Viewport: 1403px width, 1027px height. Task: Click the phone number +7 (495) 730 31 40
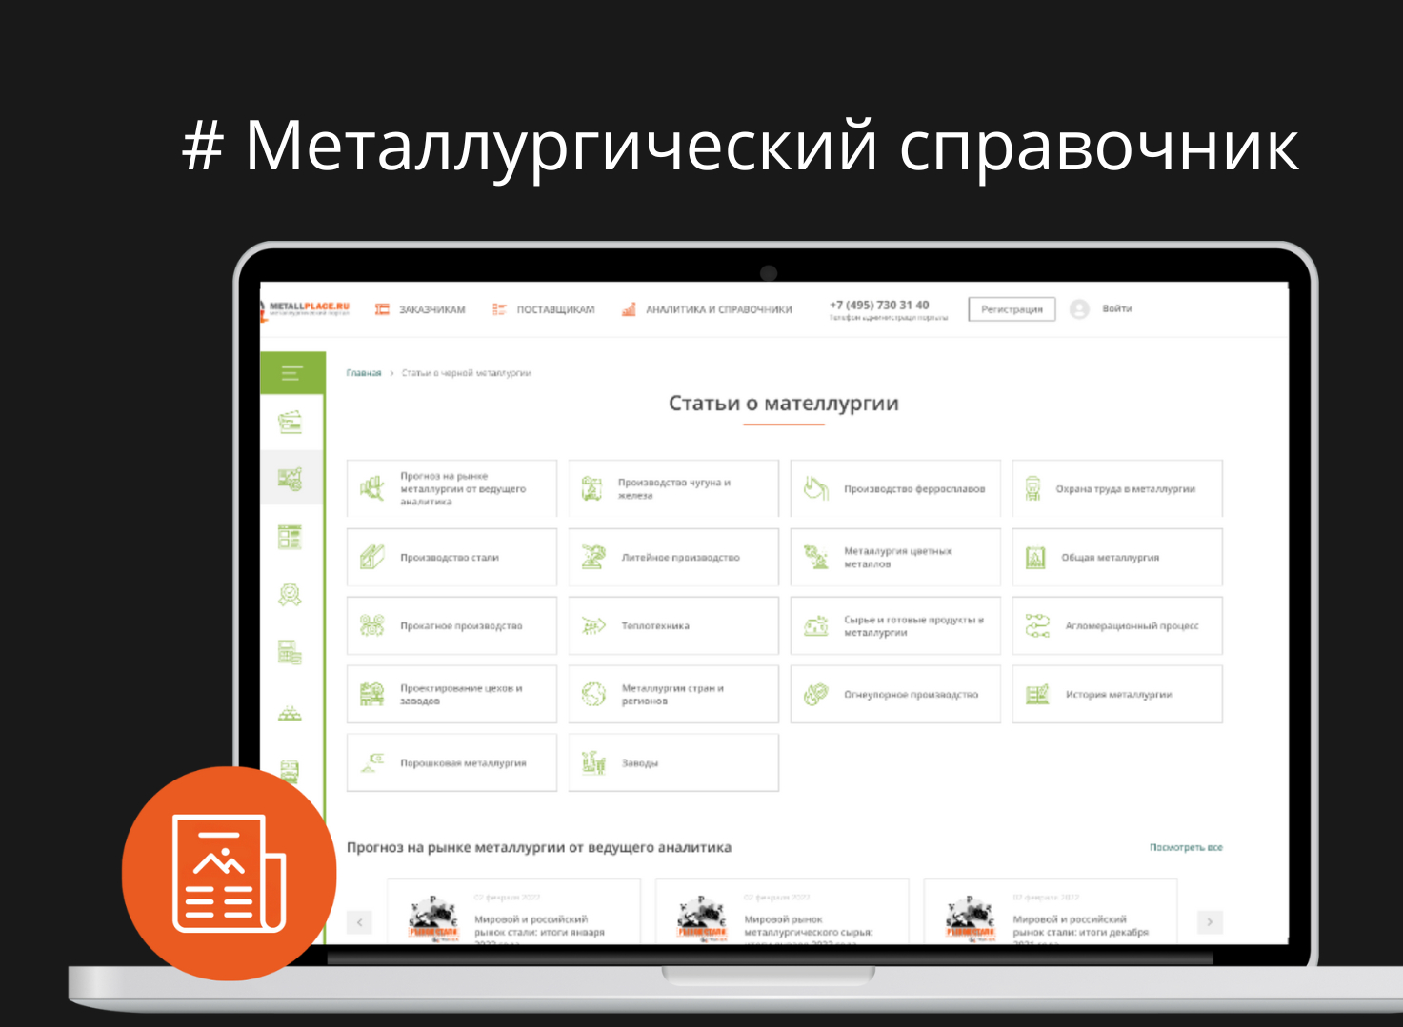879,305
